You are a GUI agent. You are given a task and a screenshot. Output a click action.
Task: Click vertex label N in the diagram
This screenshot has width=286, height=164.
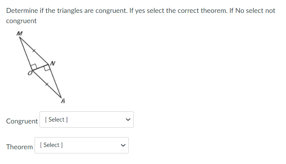coord(53,63)
